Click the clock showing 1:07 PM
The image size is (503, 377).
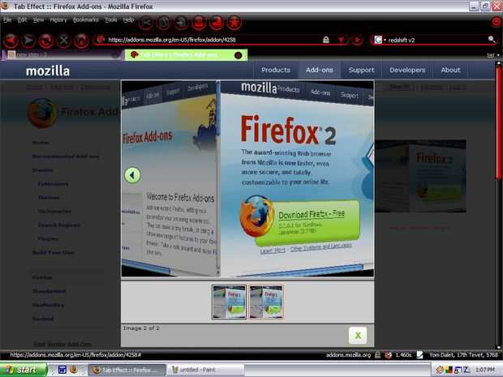(x=484, y=370)
